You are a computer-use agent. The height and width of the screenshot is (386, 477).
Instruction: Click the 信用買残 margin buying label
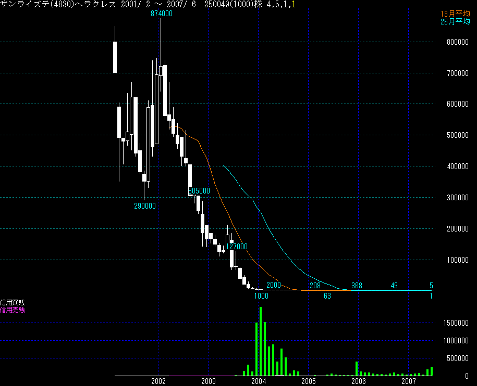tap(13, 302)
